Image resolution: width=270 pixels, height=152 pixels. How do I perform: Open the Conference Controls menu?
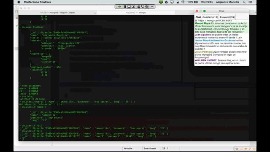(37, 2)
